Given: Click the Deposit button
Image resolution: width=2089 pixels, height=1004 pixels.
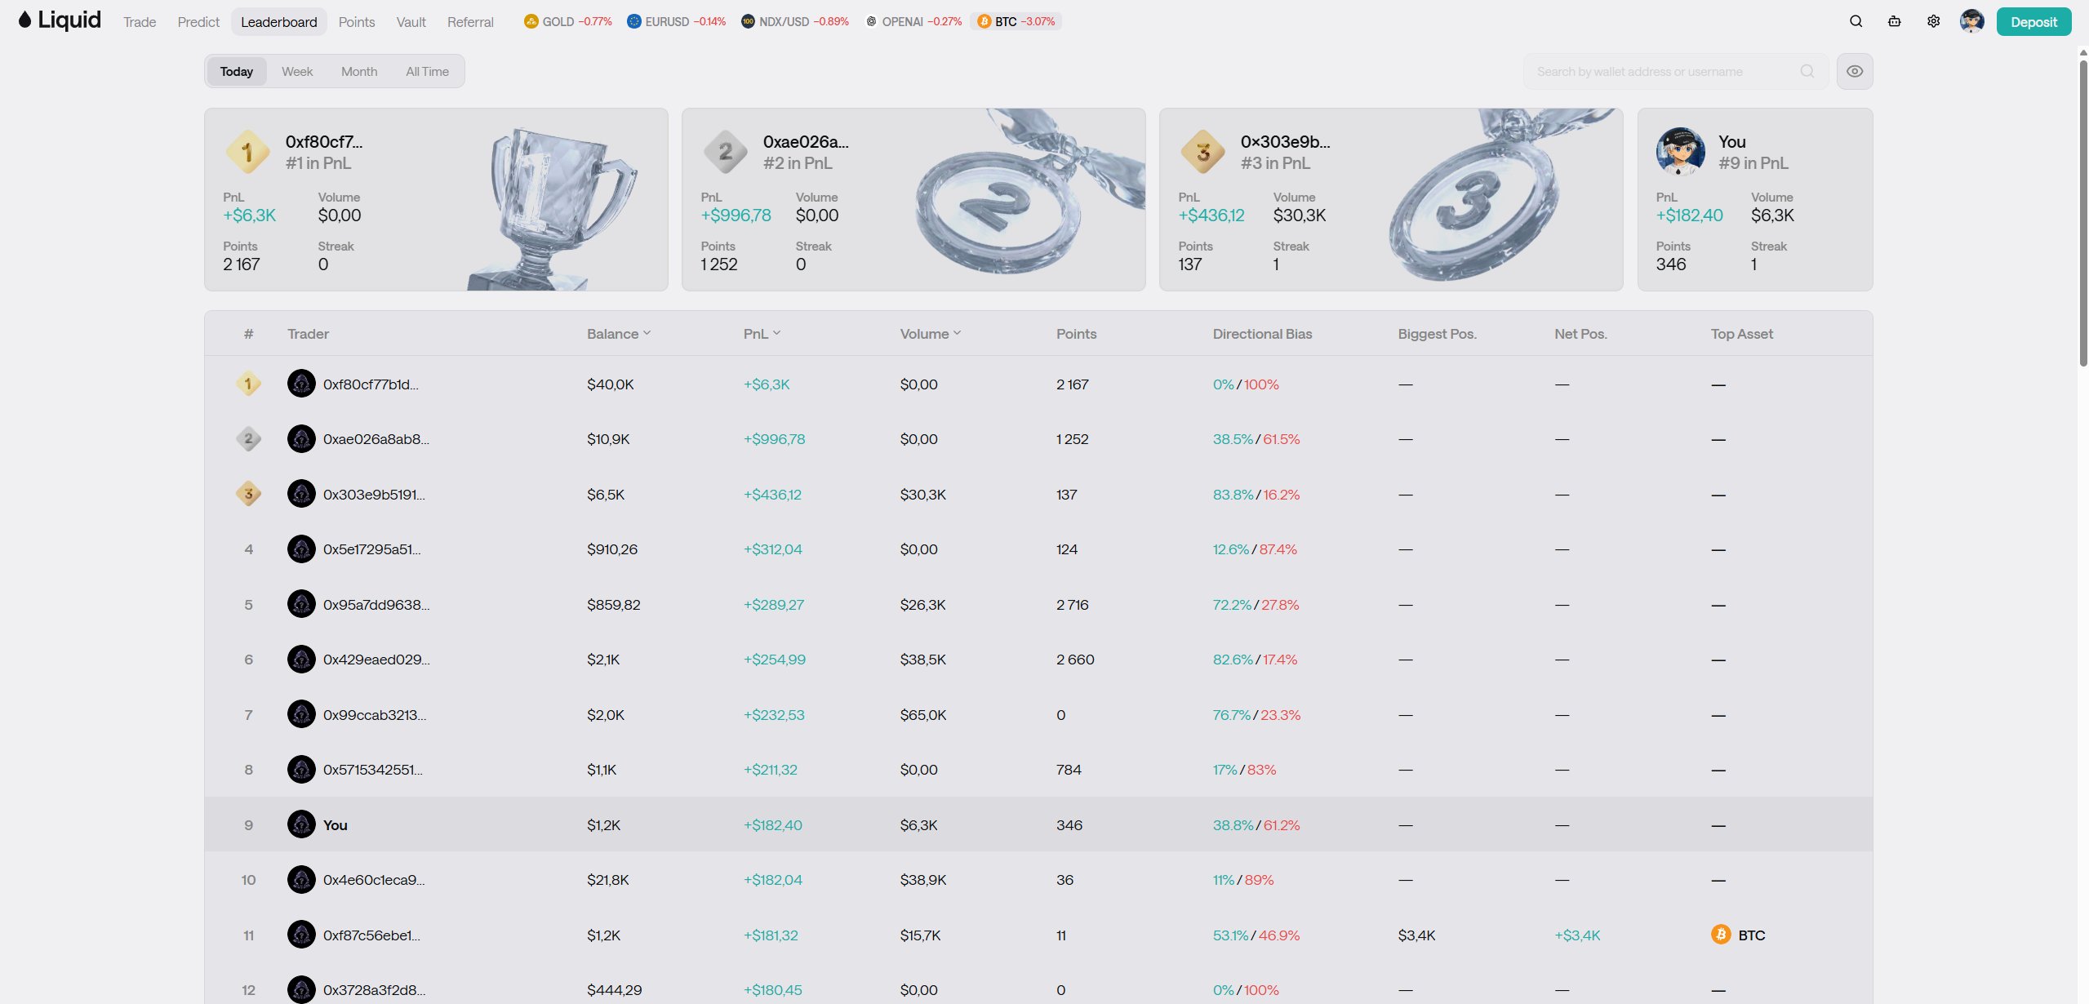Looking at the screenshot, I should [x=2033, y=22].
